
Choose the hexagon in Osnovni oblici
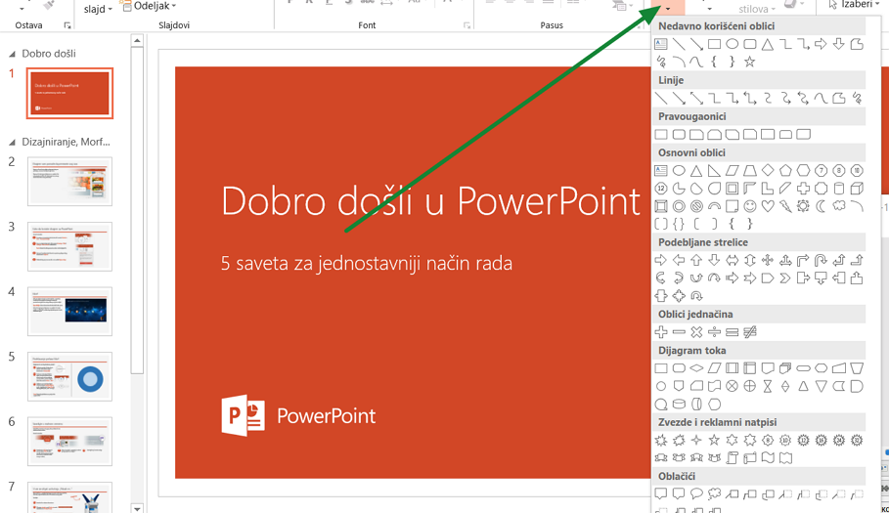[803, 170]
